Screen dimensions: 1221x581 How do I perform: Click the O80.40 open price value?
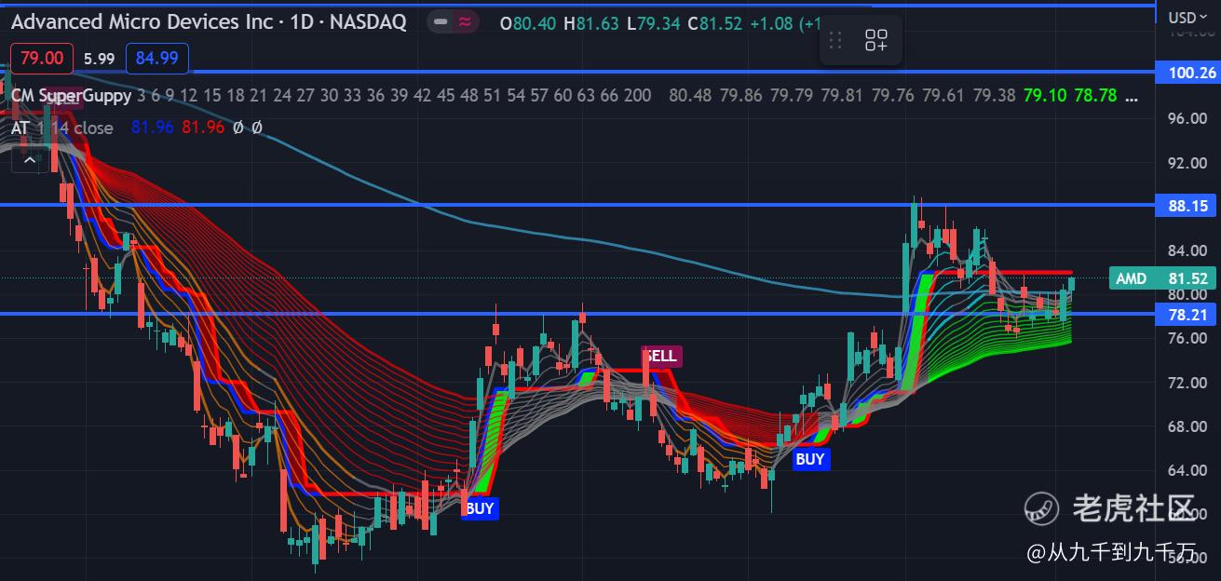pyautogui.click(x=528, y=23)
